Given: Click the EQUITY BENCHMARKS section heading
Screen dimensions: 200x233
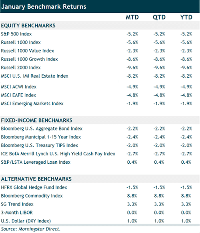Looking at the screenshot, I should 28,26.
